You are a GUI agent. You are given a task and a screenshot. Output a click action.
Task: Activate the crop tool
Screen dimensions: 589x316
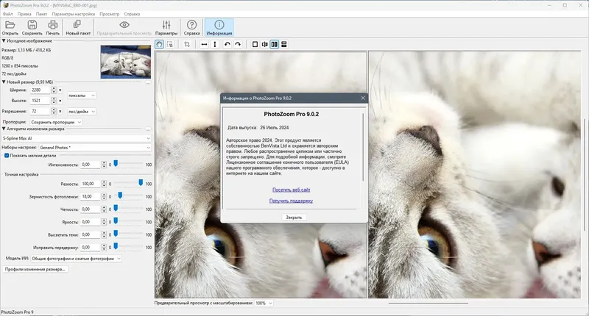(187, 44)
